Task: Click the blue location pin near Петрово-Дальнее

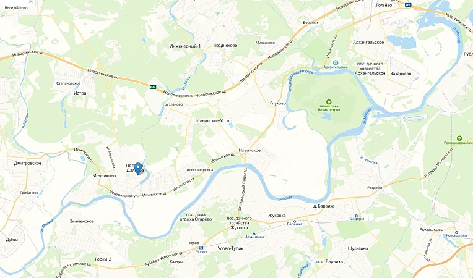Action: [x=138, y=169]
